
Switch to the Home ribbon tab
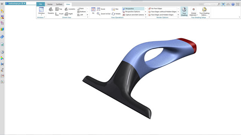click(x=50, y=4)
